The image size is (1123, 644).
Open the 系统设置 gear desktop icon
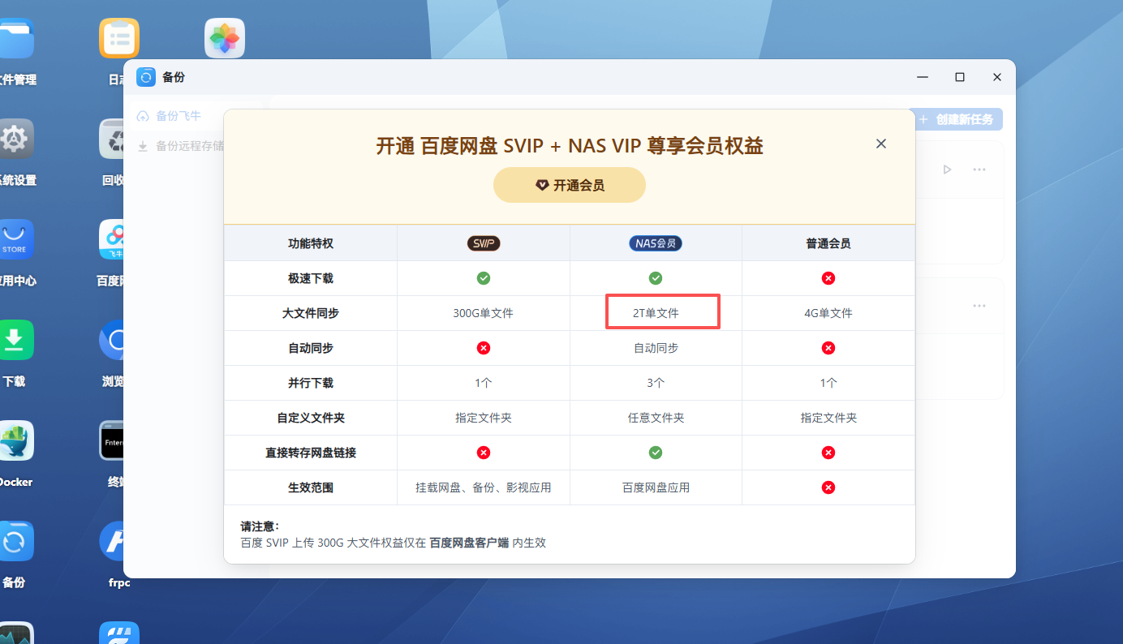(15, 139)
